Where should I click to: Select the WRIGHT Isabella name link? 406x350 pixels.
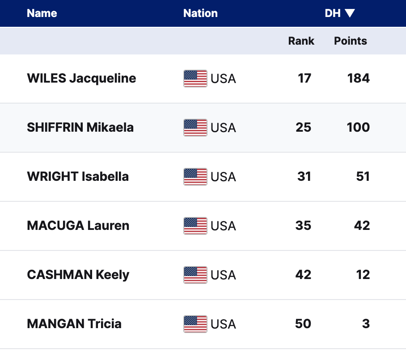(x=78, y=177)
